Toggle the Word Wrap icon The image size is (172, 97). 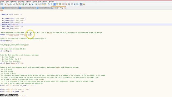49,4
